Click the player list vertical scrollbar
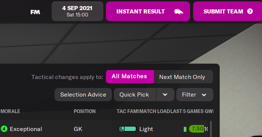Screen dimensions: 262x137 pyautogui.click(x=211, y=129)
